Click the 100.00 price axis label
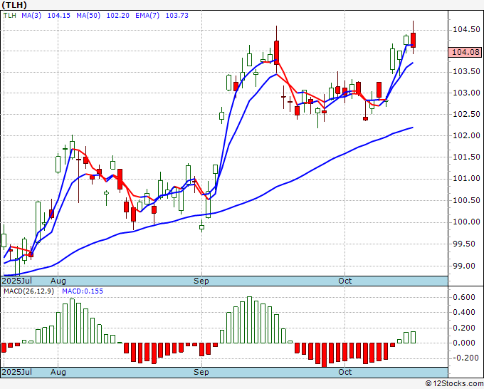The height and width of the screenshot is (389, 484). (x=466, y=222)
